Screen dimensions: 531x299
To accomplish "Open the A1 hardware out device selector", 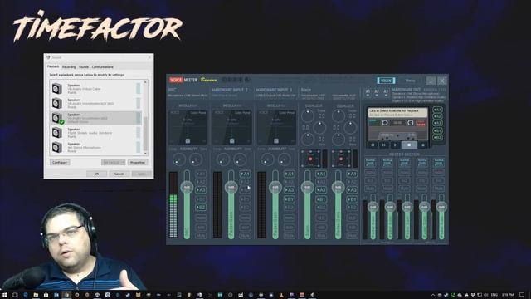I will (x=368, y=92).
